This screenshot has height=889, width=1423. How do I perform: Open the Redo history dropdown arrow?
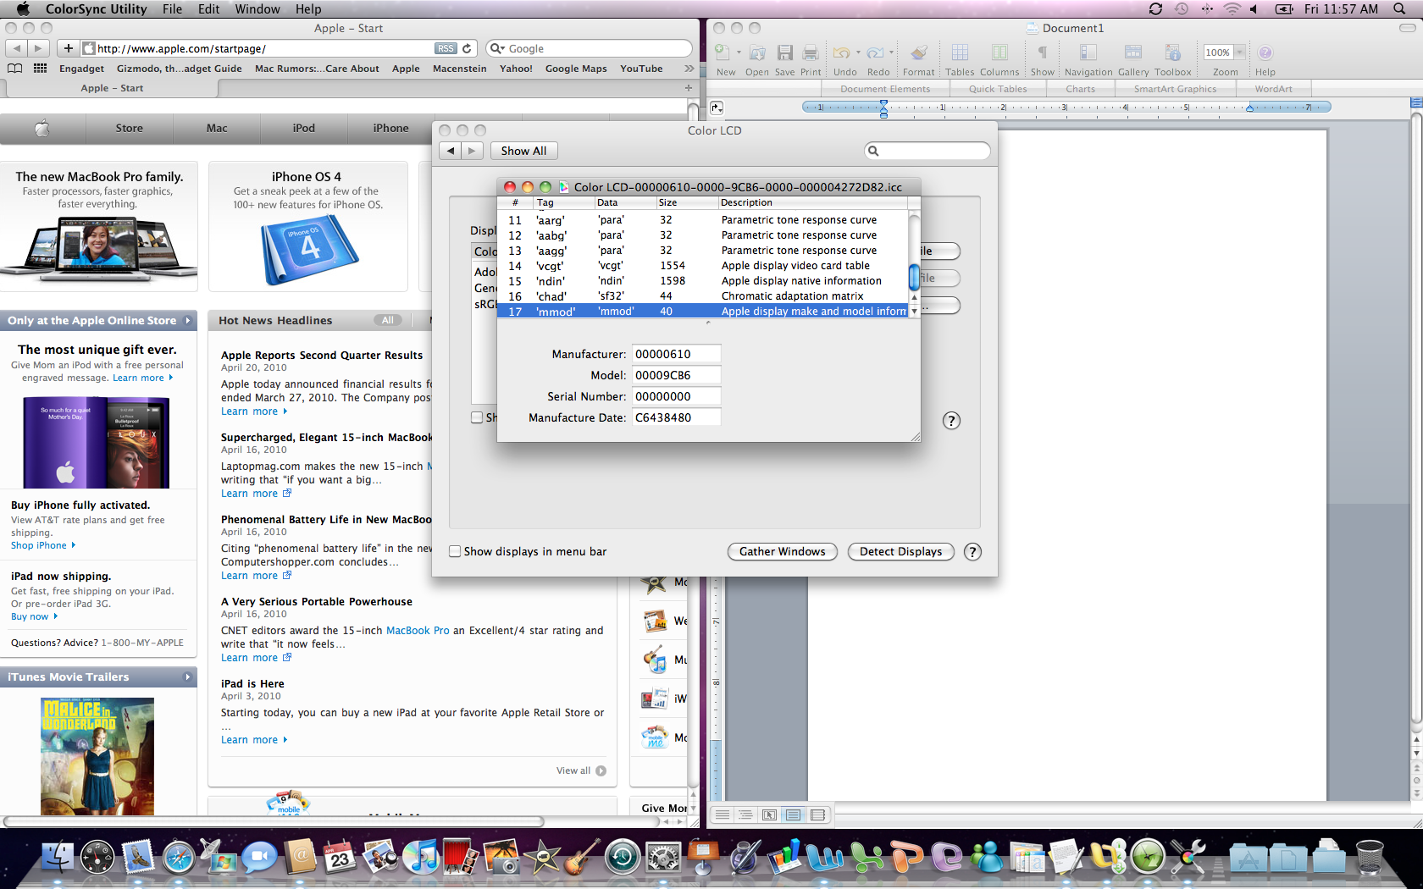891,52
